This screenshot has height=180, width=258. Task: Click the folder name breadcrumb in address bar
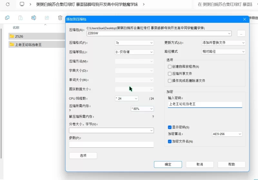(87, 4)
